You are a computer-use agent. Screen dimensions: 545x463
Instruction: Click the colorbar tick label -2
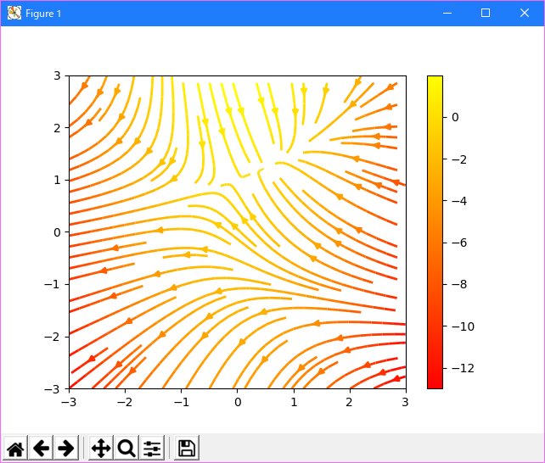click(x=459, y=159)
